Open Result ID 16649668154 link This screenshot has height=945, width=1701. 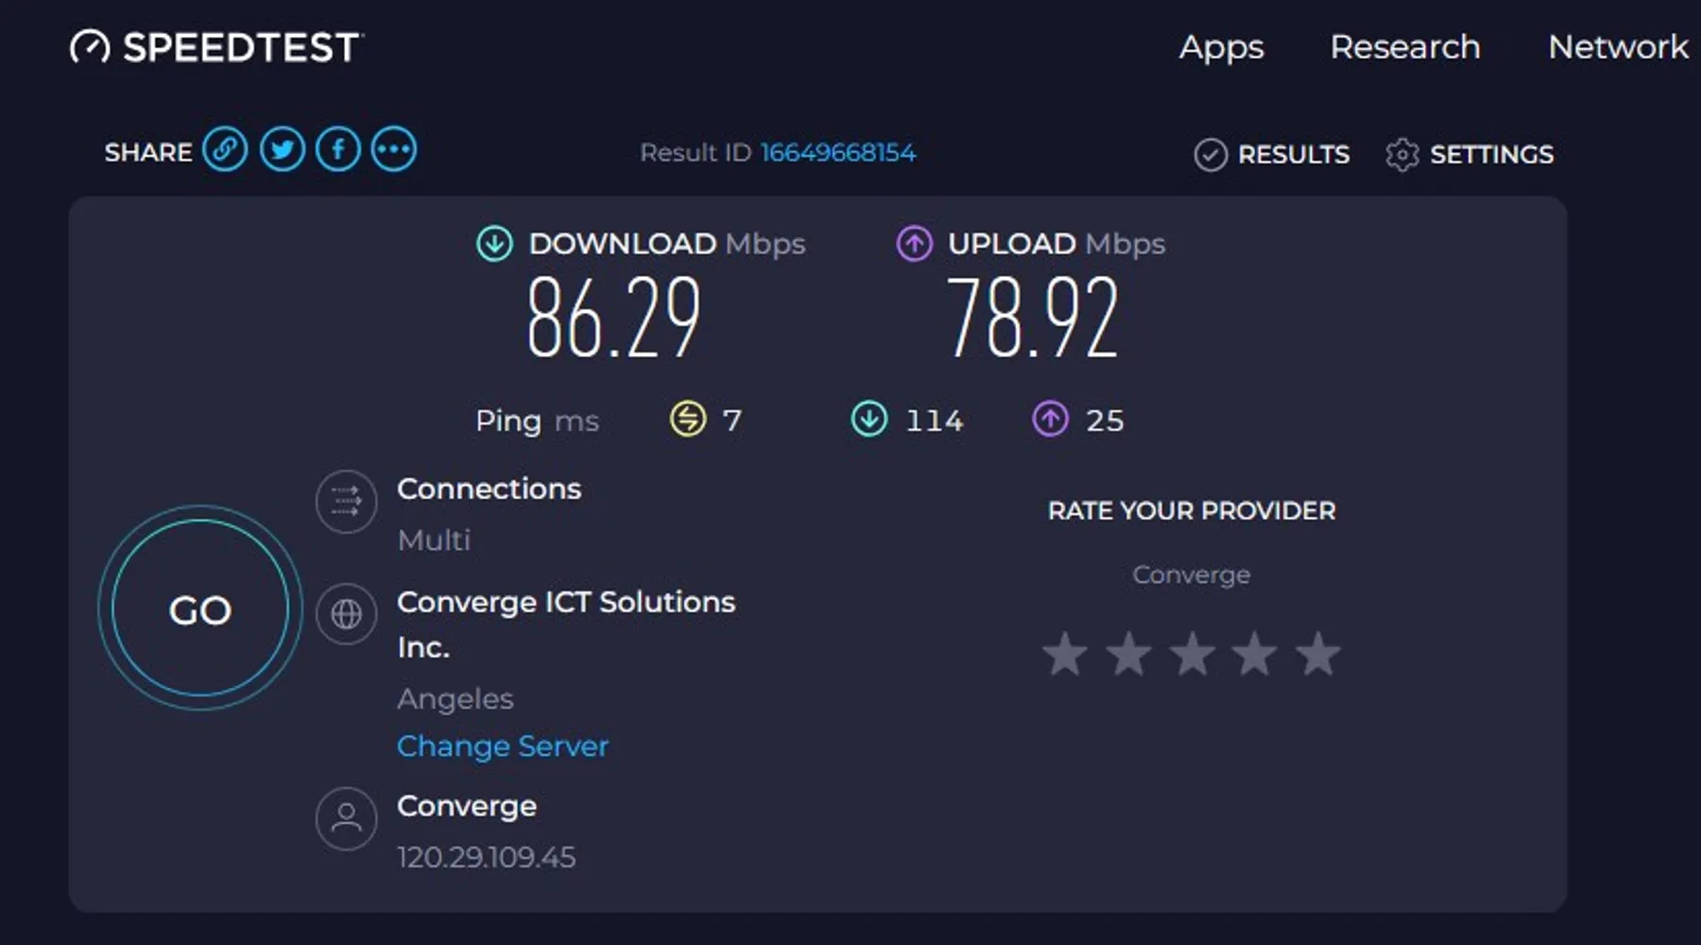[837, 153]
